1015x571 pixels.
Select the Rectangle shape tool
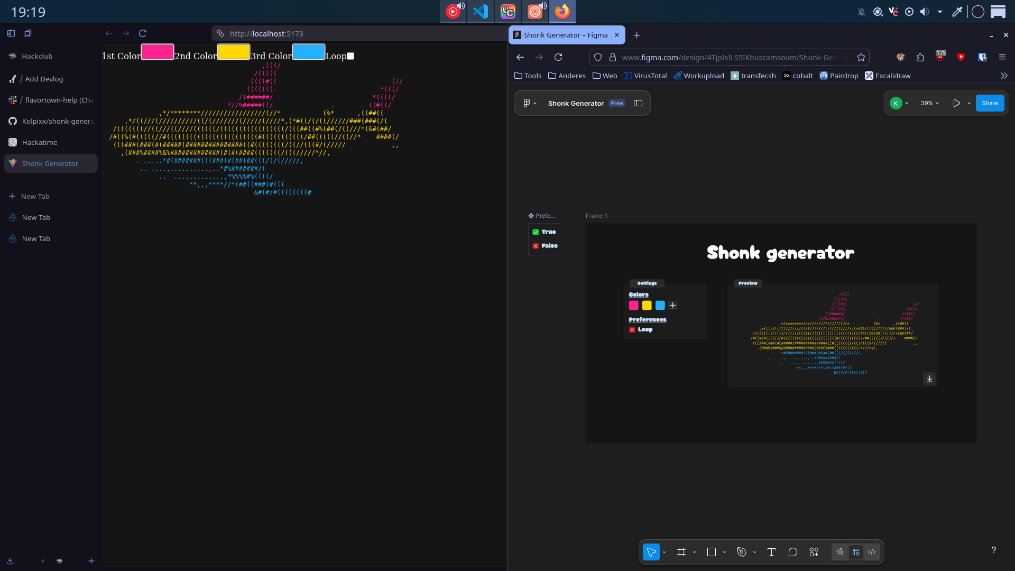point(712,552)
